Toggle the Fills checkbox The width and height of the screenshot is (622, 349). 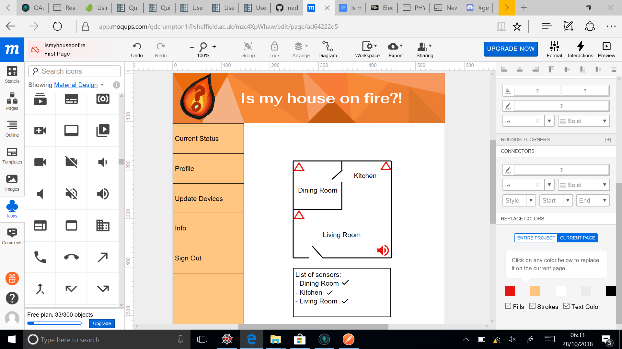point(508,306)
